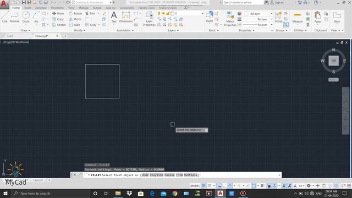Click the Rotate tool
Image resolution: width=352 pixels, height=198 pixels.
click(75, 13)
